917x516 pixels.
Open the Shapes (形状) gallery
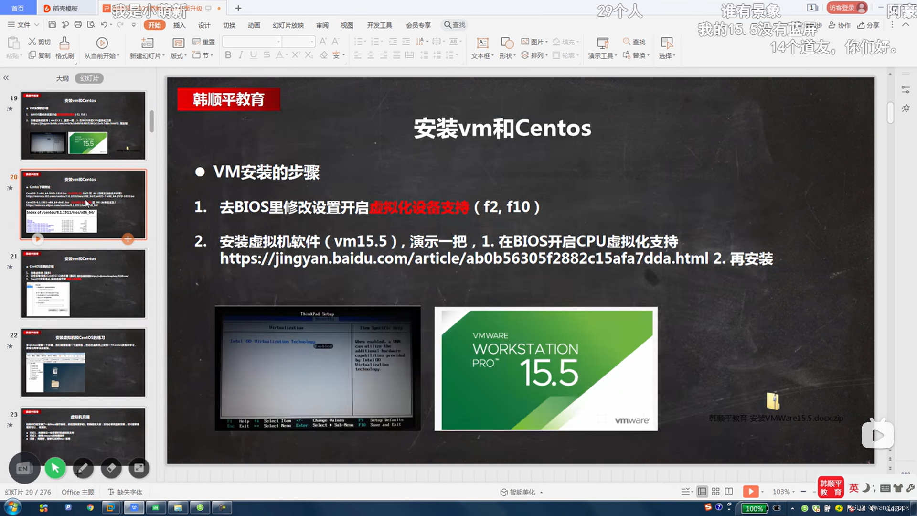(x=507, y=48)
